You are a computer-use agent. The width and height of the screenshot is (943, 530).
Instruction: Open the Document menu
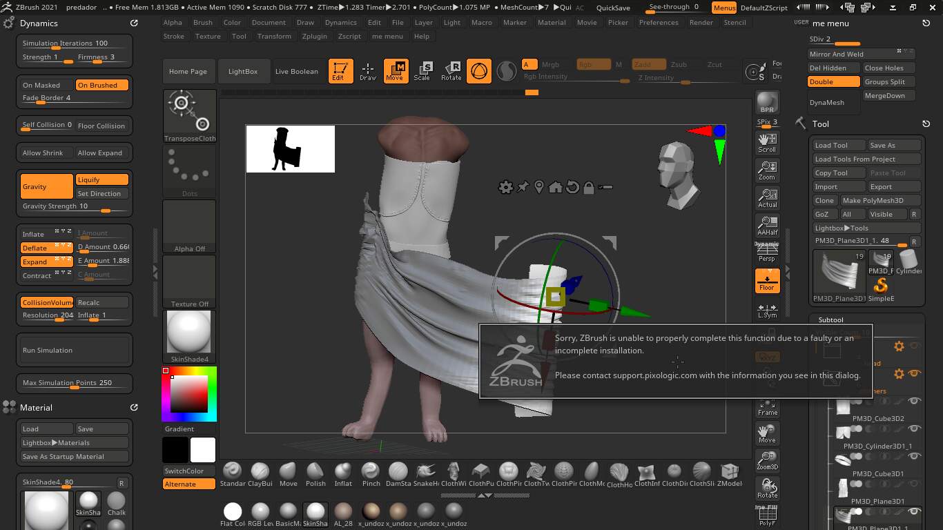[x=269, y=22]
